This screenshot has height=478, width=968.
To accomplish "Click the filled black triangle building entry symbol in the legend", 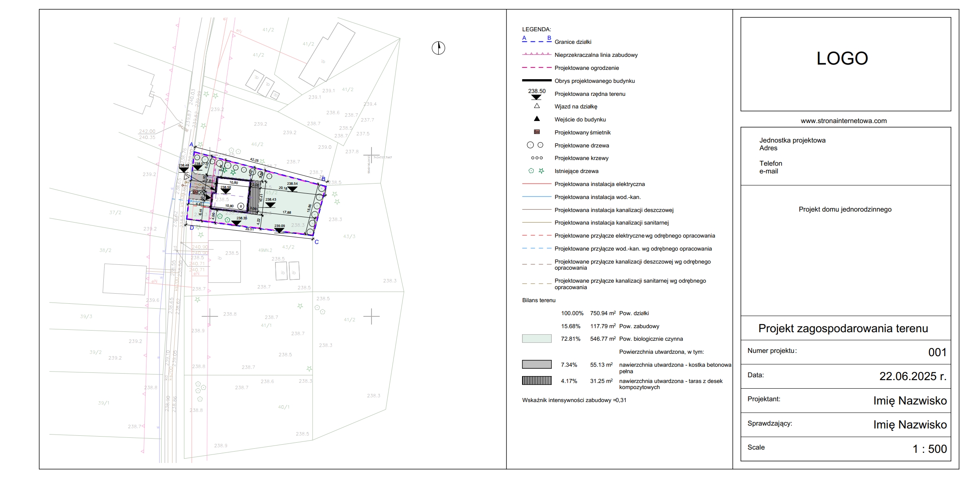I will pos(537,119).
